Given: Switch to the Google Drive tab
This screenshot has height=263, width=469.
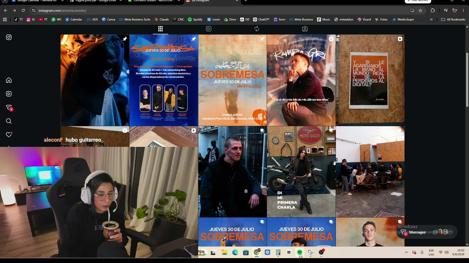Looking at the screenshot, I should point(95,1).
